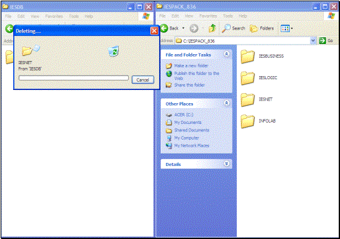Open Favorites menu in IESDB window
Screen dimensions: 340x239
click(x=54, y=16)
